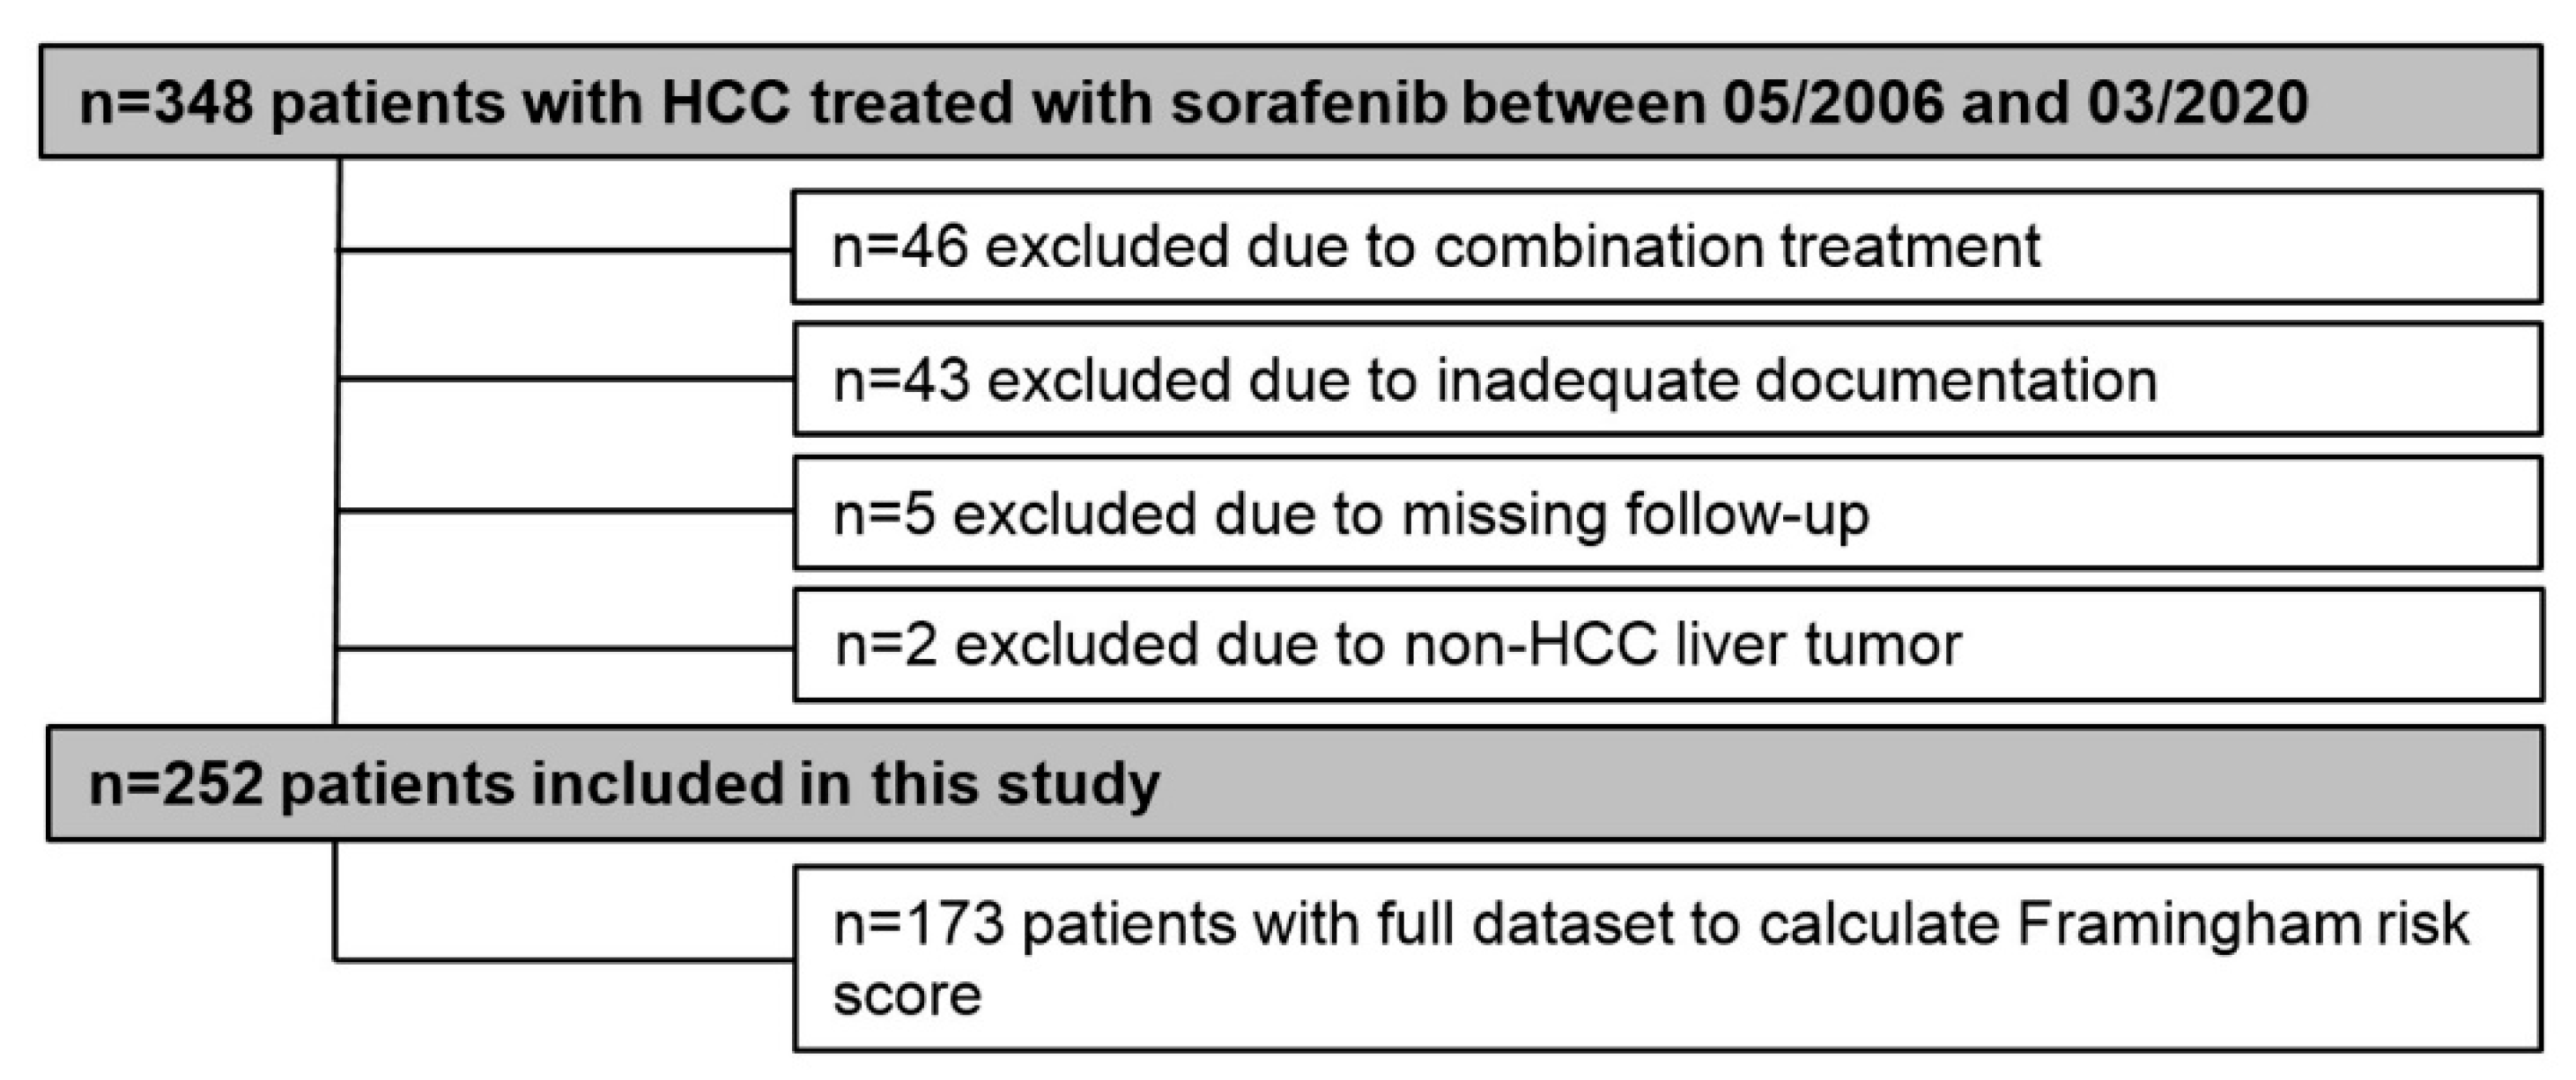The width and height of the screenshot is (2576, 1080).
Task: Select the non-HCC liver tumor box
Action: pos(1666,646)
